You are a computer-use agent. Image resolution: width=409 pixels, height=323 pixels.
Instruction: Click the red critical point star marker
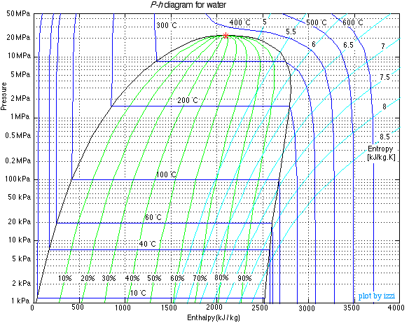[226, 36]
